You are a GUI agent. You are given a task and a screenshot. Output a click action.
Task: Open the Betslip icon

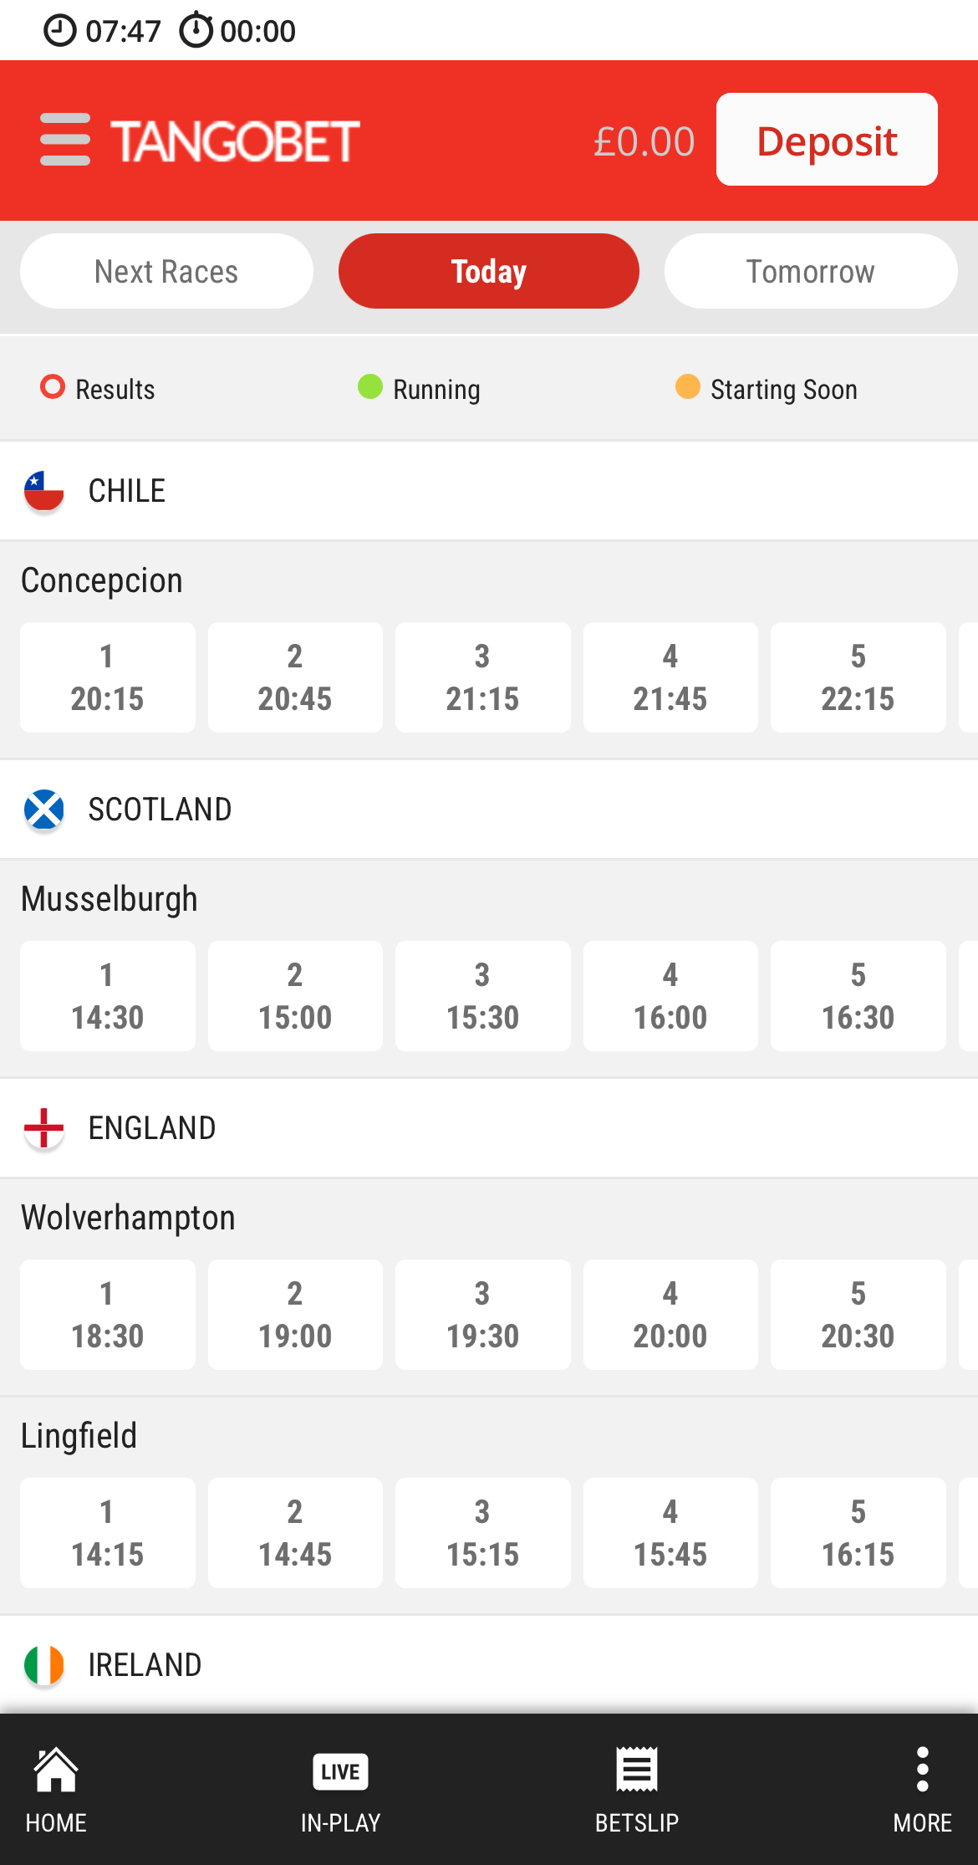click(637, 1770)
